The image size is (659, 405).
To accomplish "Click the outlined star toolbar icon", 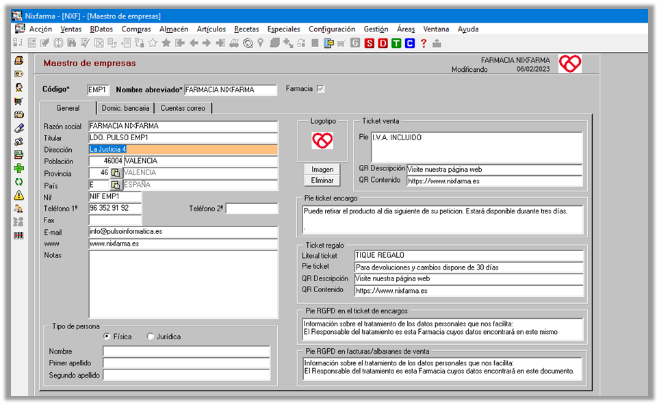I will [153, 43].
